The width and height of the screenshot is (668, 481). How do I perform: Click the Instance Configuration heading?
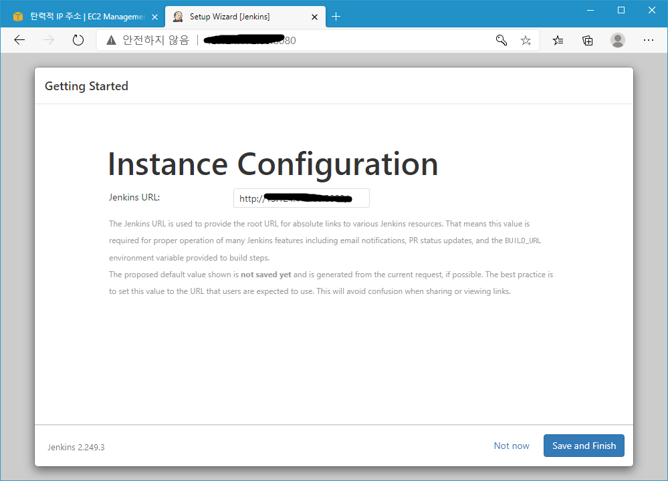(x=273, y=164)
